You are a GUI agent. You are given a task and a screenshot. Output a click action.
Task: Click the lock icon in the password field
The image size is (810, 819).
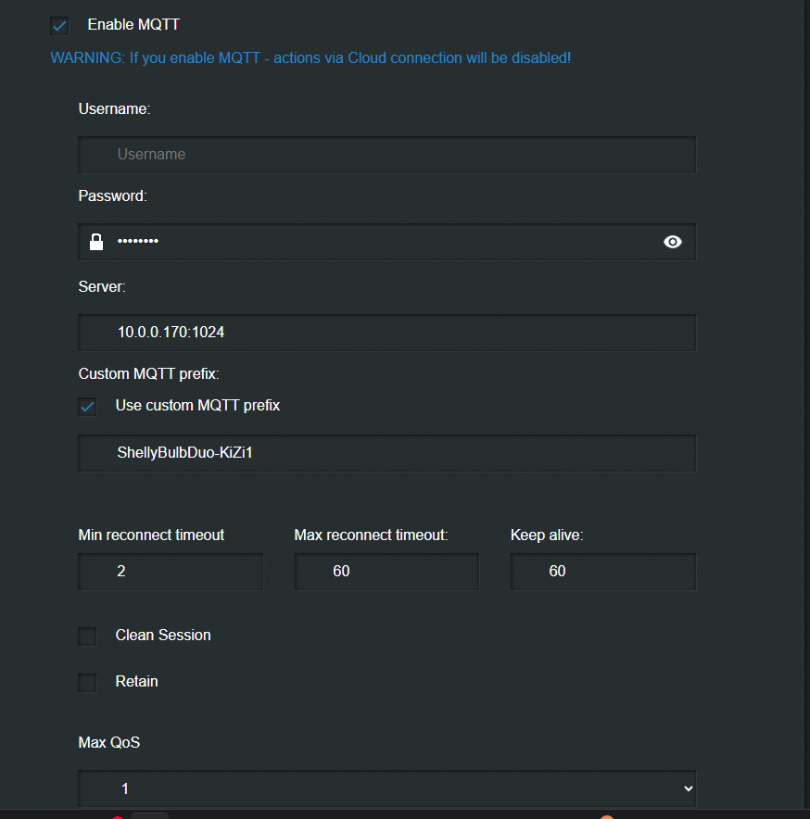(95, 243)
